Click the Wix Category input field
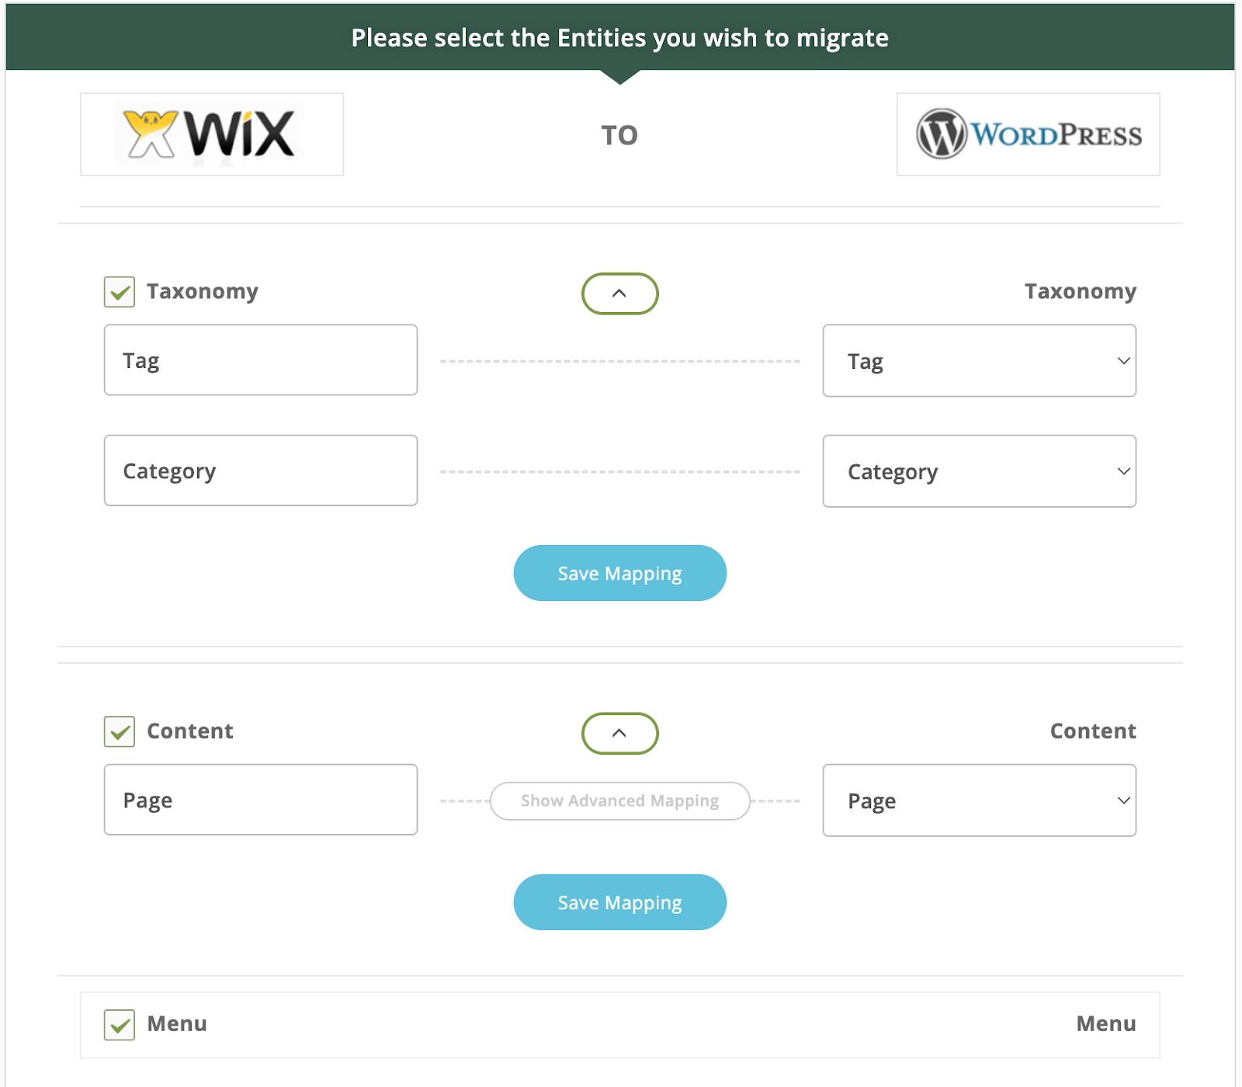This screenshot has width=1242, height=1087. coord(260,471)
